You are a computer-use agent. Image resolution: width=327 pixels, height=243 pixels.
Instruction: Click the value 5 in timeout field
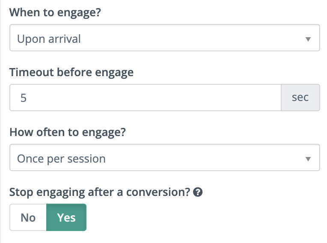point(24,98)
